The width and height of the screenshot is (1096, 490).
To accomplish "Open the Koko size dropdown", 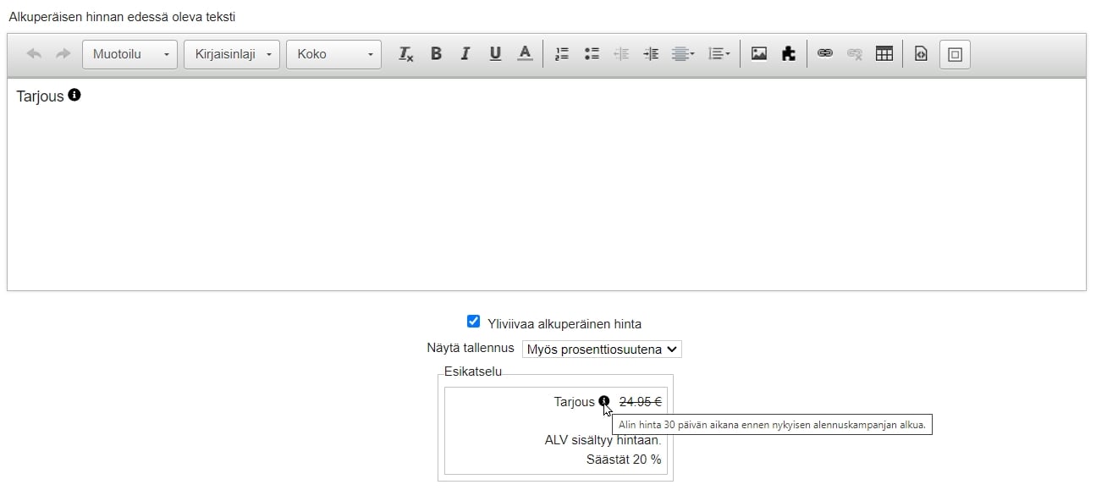I will click(333, 54).
